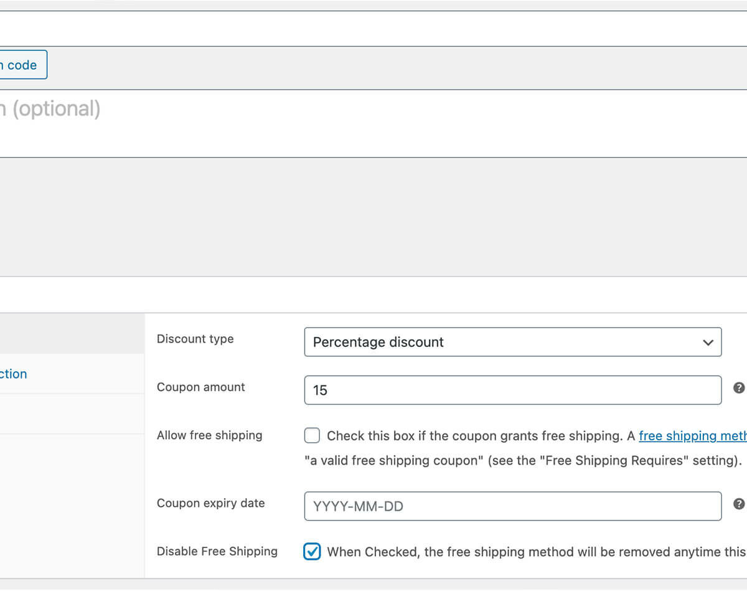Click the Discount type label

pyautogui.click(x=195, y=339)
